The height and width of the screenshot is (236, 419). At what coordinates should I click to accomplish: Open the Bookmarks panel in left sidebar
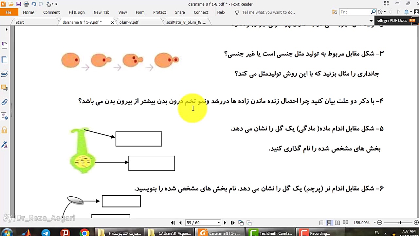[4, 45]
